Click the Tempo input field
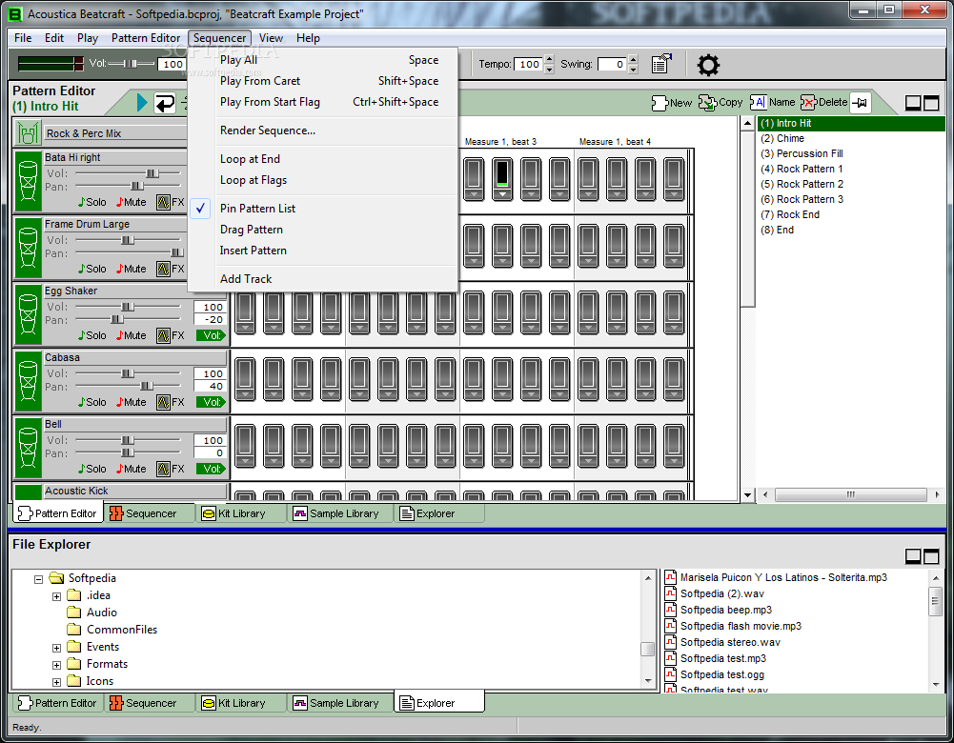 [528, 64]
